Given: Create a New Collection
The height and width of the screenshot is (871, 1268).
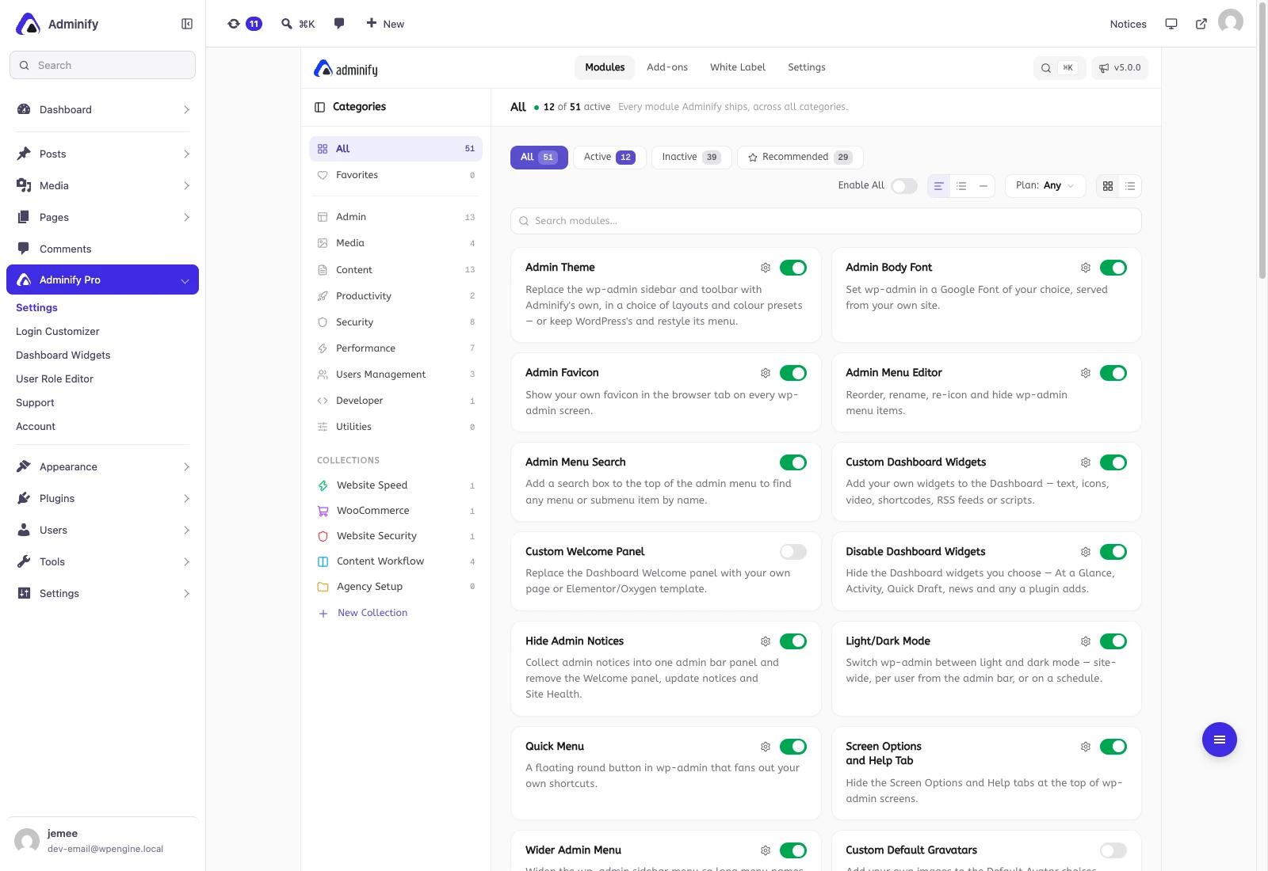Looking at the screenshot, I should 362,613.
